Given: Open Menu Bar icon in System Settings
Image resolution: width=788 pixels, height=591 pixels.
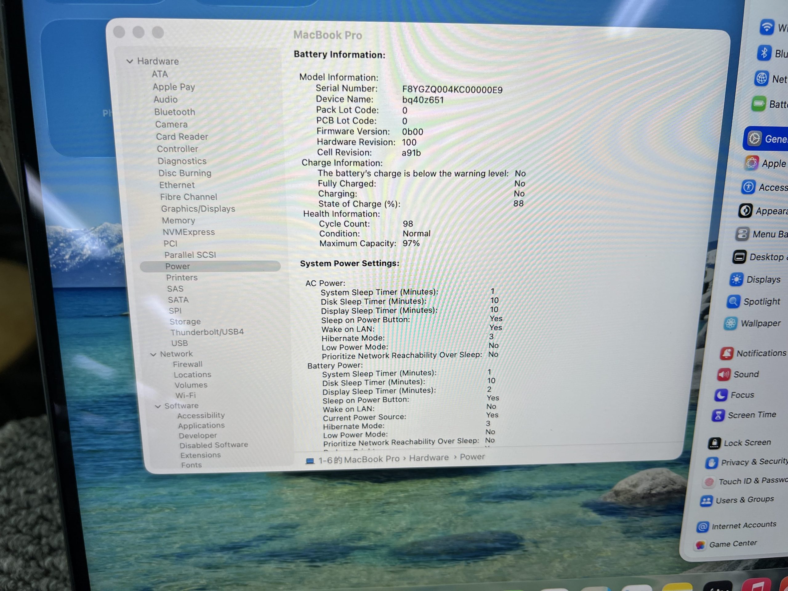Looking at the screenshot, I should [742, 234].
